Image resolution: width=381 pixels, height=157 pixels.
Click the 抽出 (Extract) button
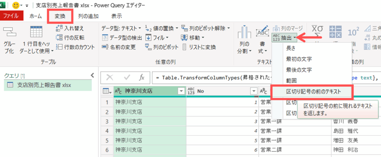pos(285,38)
